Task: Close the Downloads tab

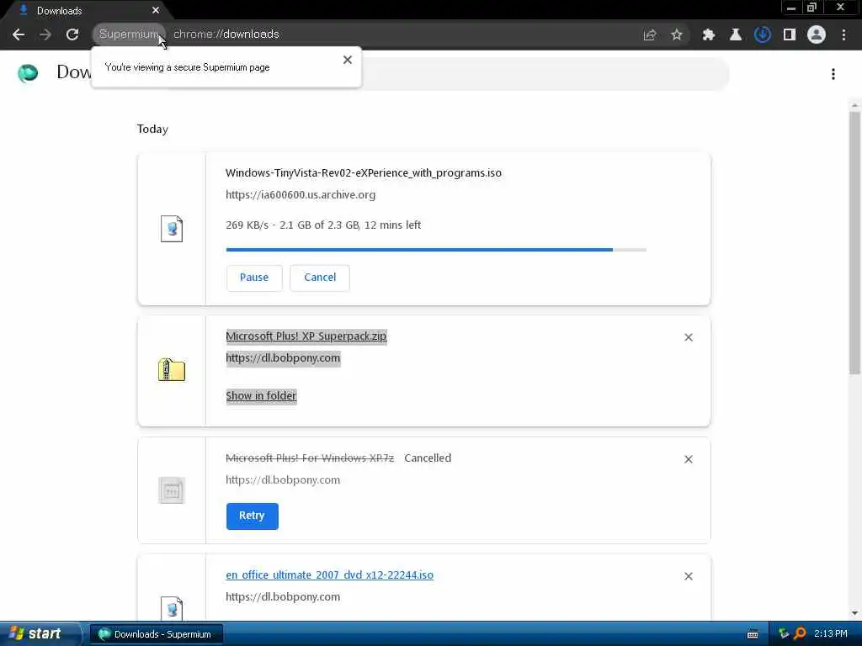Action: [x=156, y=10]
